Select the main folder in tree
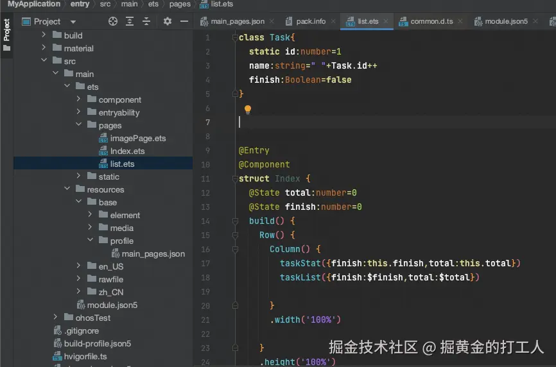556x367 pixels. (x=84, y=74)
